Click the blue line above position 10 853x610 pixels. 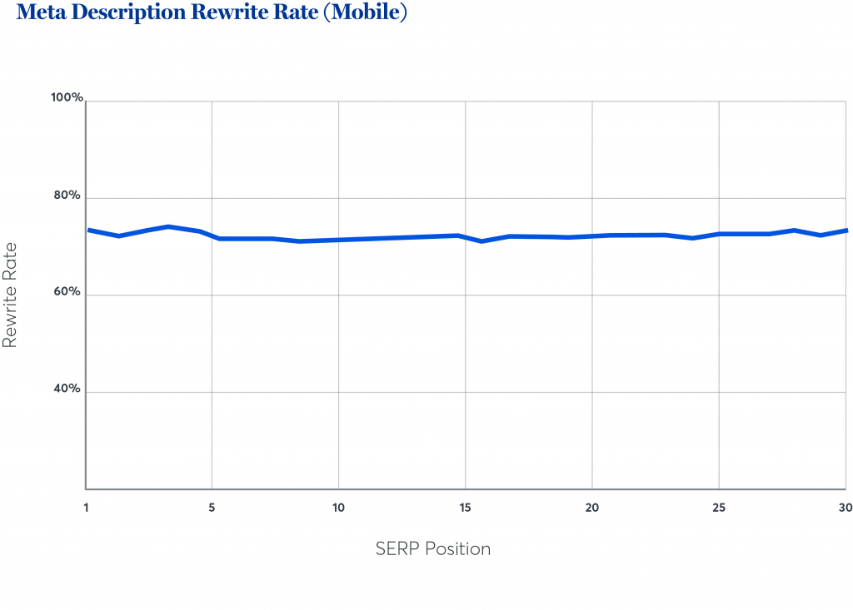[x=338, y=240]
